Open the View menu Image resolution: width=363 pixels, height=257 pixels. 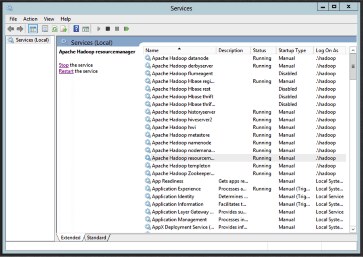(49, 19)
